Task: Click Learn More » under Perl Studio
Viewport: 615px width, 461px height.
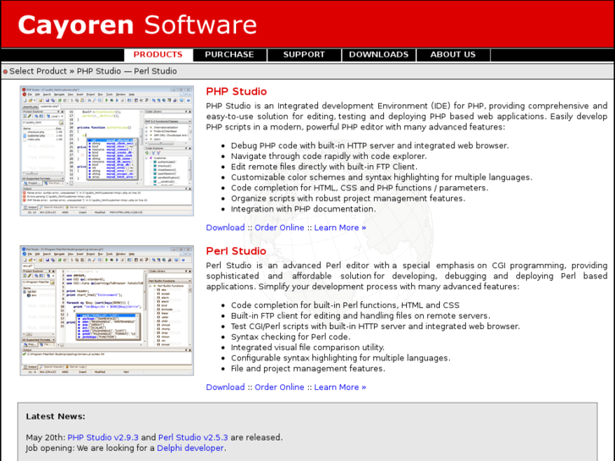Action: [340, 387]
